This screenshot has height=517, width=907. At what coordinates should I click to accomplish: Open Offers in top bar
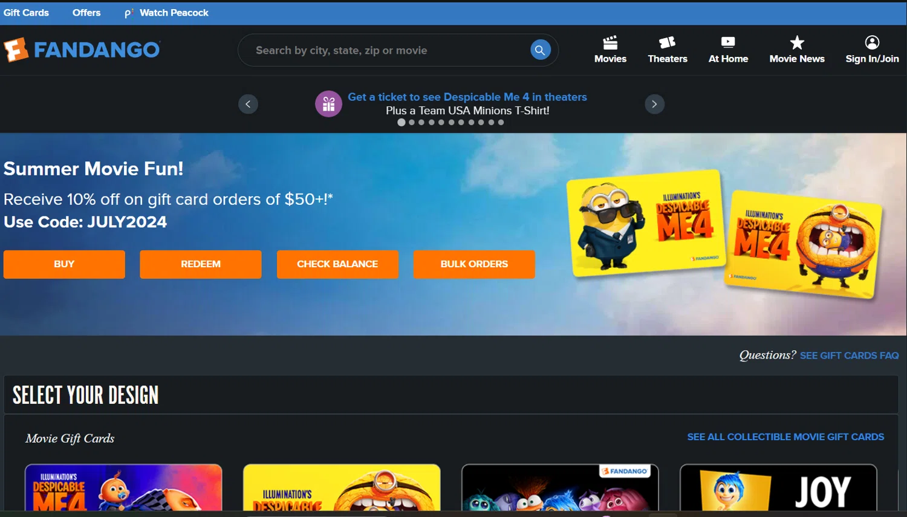coord(86,13)
